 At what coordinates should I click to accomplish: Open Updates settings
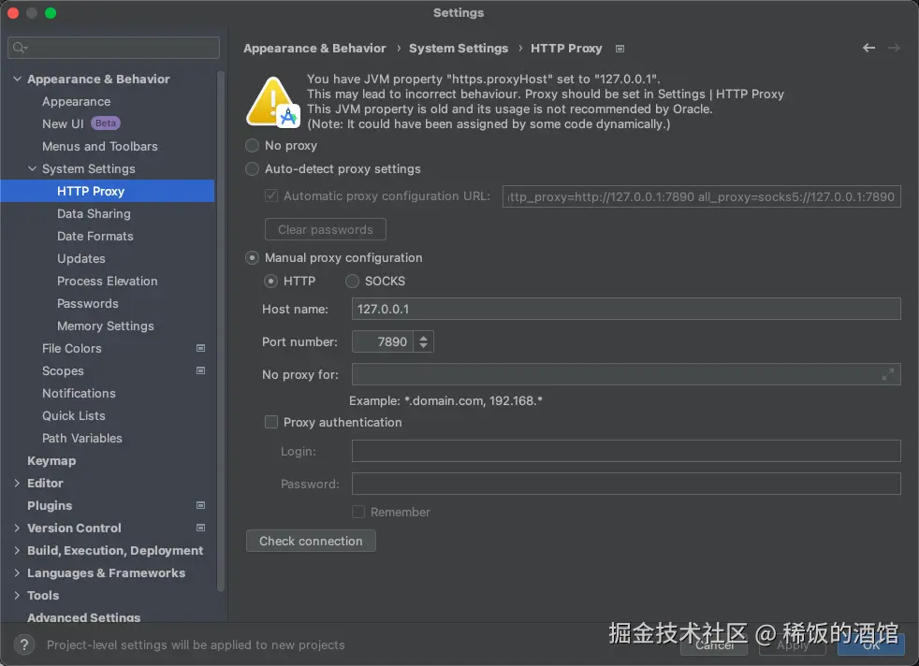(80, 258)
